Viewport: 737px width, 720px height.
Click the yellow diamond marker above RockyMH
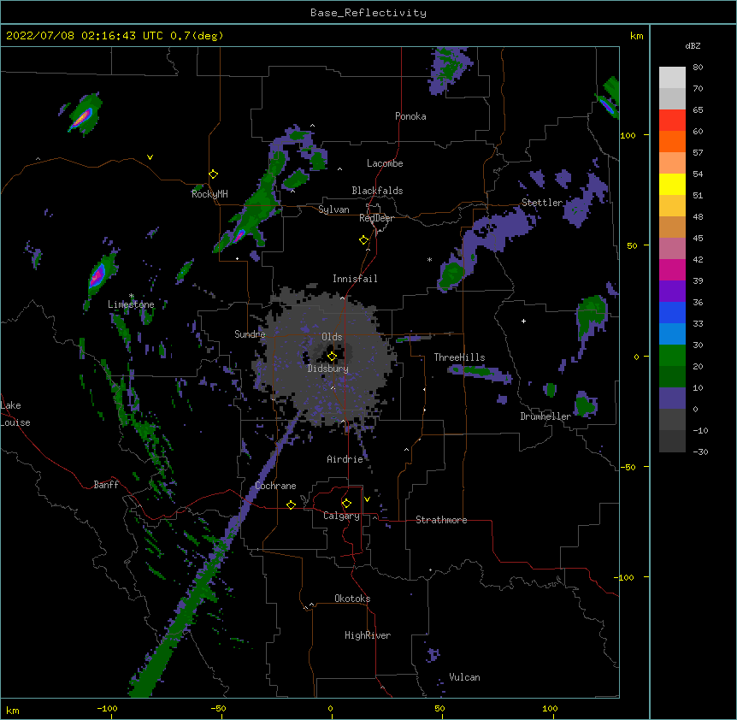tap(213, 174)
